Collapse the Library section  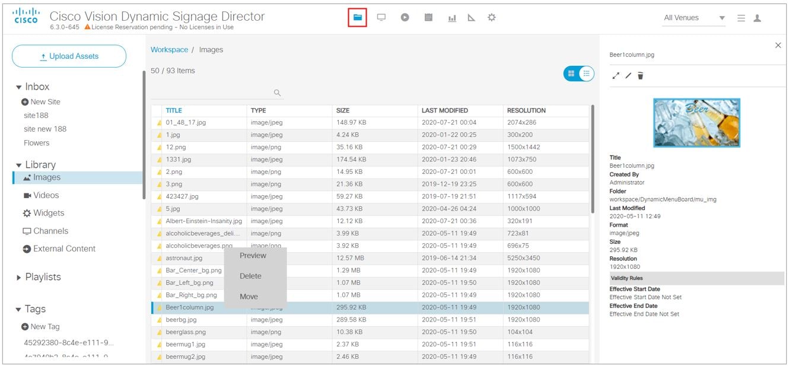coord(19,166)
